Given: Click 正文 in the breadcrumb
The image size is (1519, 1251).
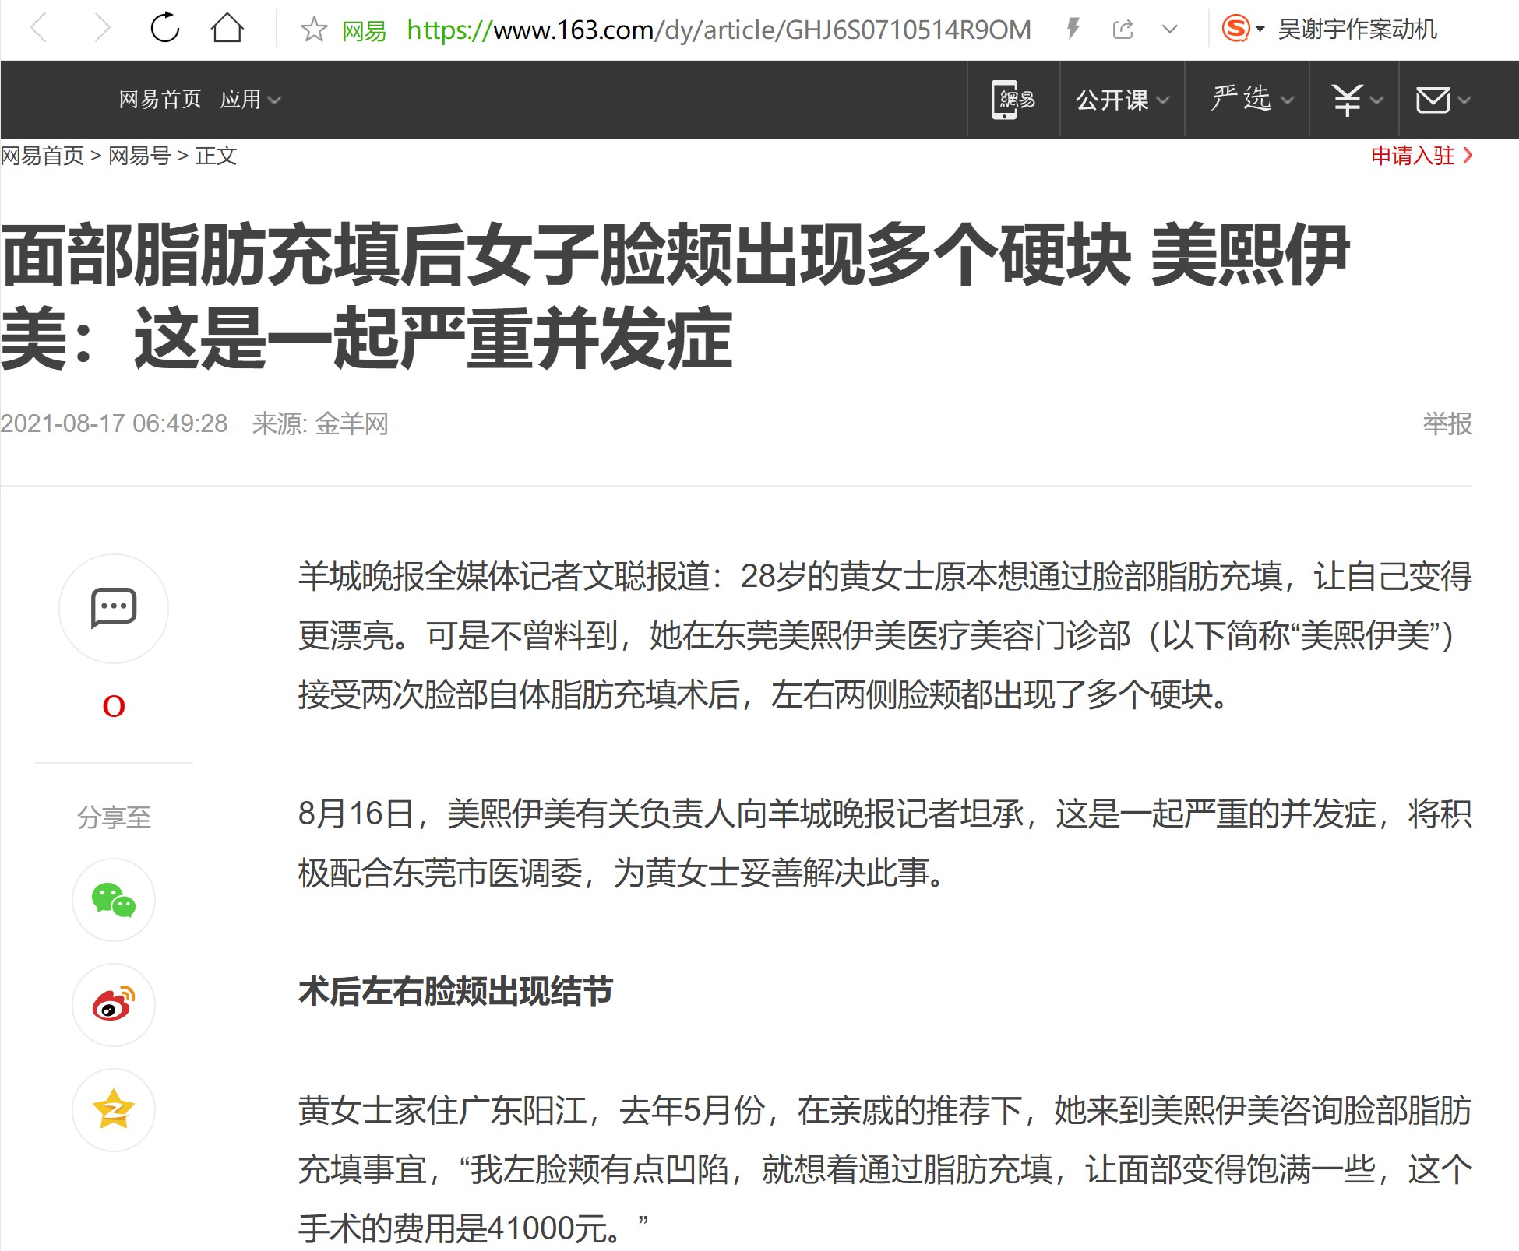Looking at the screenshot, I should point(216,156).
